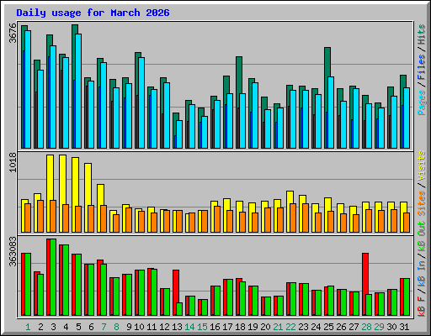
Task: Click the day 2 orange sites bar
Action: 40,216
